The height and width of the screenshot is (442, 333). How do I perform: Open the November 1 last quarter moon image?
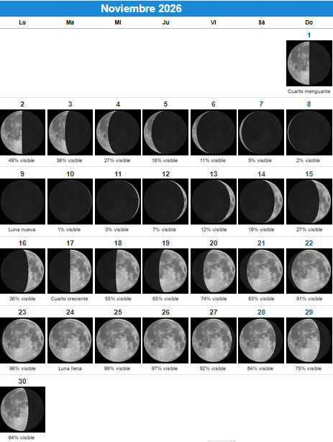pyautogui.click(x=309, y=63)
